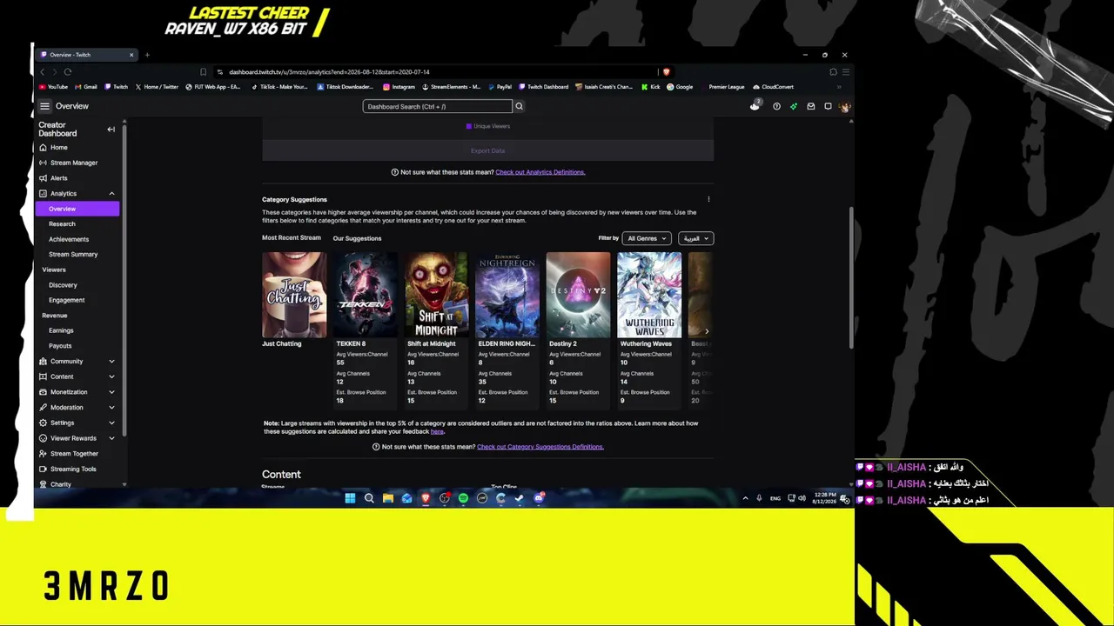Open the green sparkle icon in header

click(794, 106)
